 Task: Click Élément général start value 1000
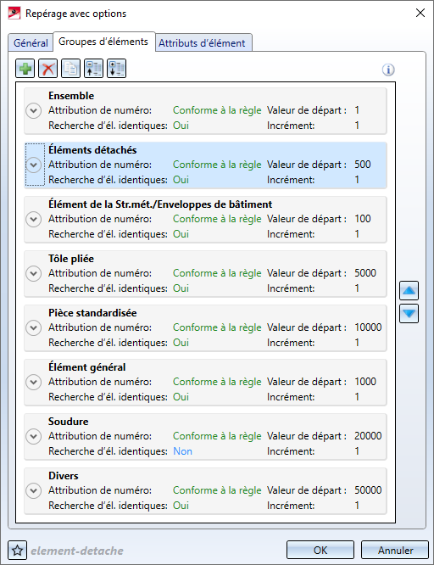point(365,382)
